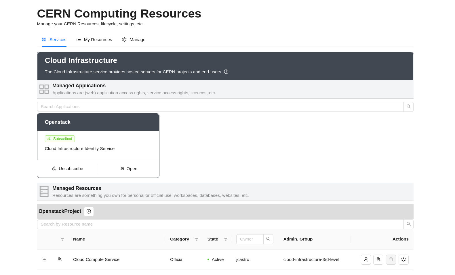Screen dimensions: 455x275
Task: Click the group icon on Cloud Compute Service row
Action: click(60, 259)
